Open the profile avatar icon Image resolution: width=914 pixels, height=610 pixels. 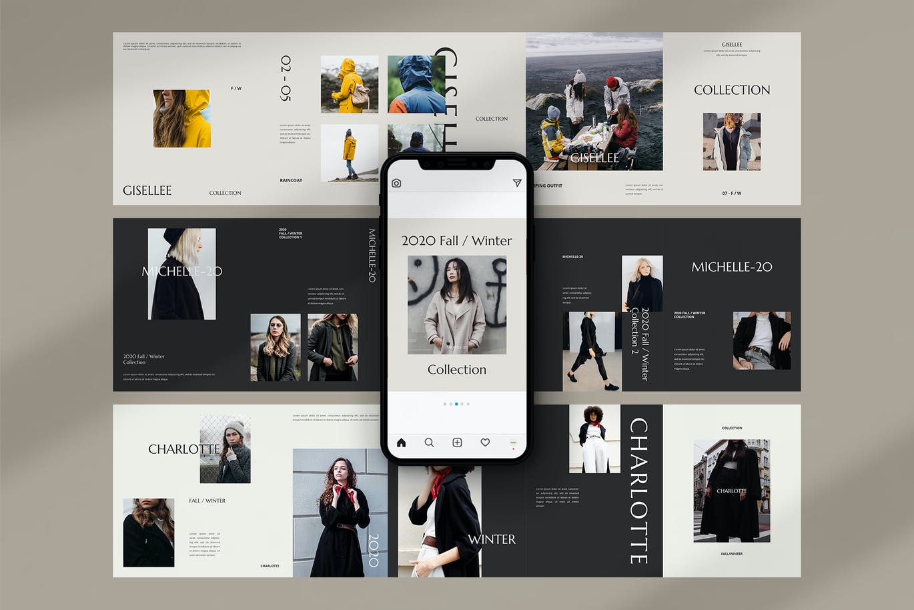[x=513, y=442]
